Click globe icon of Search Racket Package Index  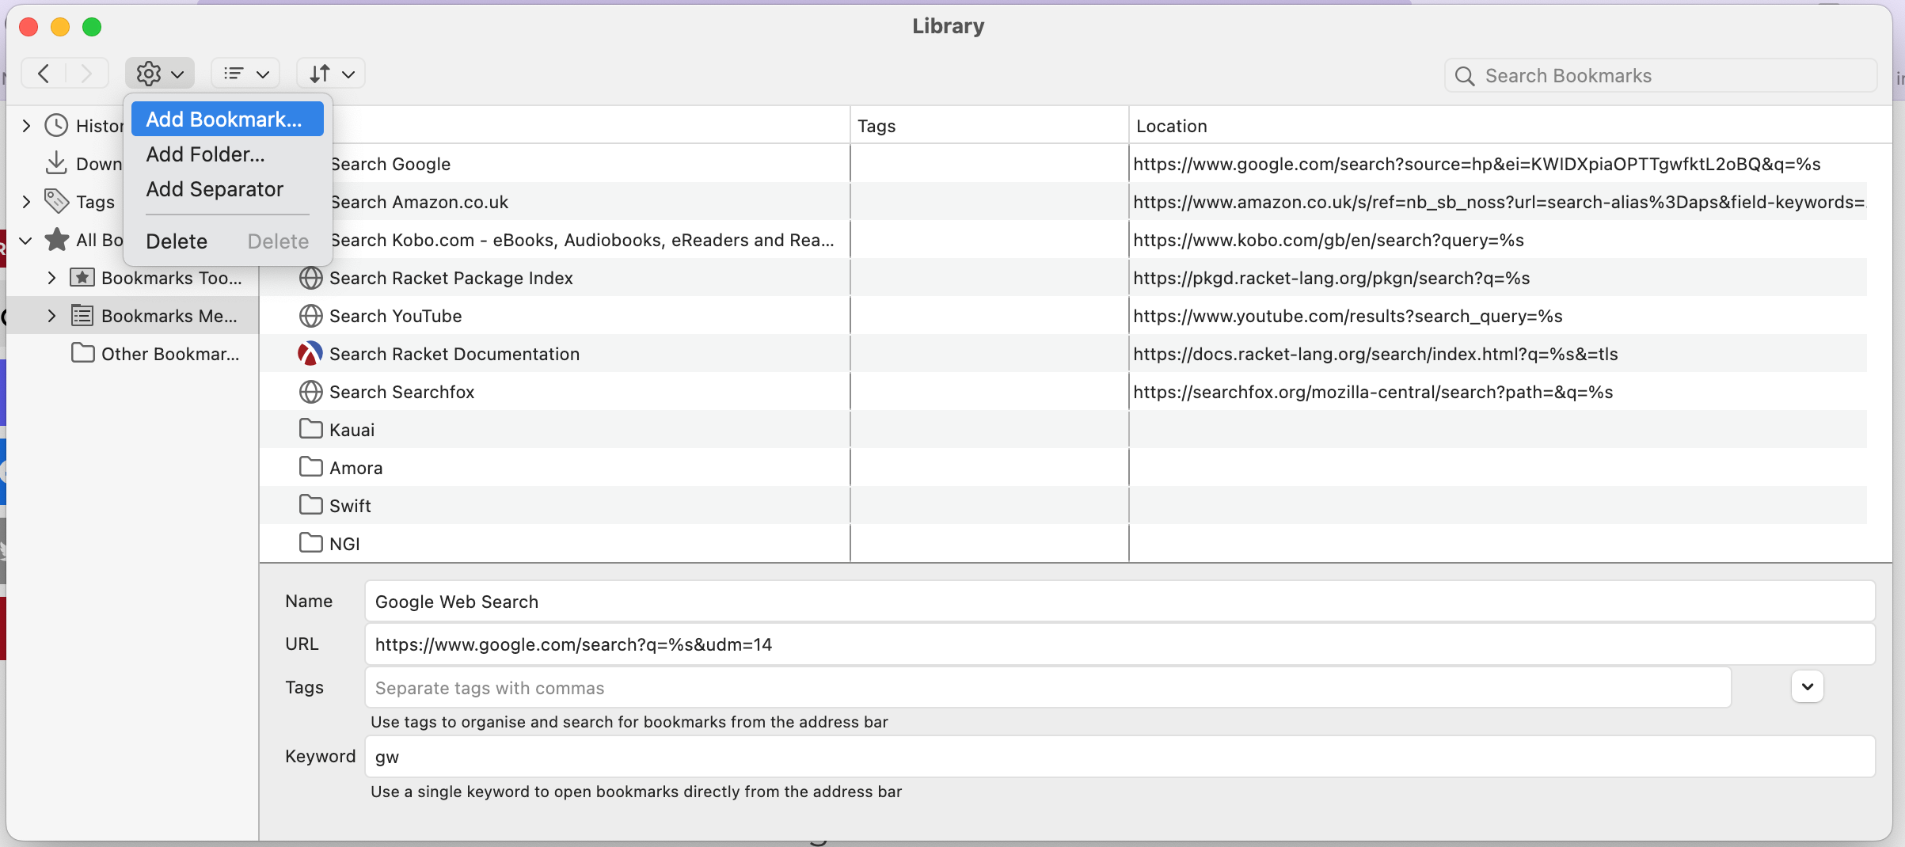[310, 278]
